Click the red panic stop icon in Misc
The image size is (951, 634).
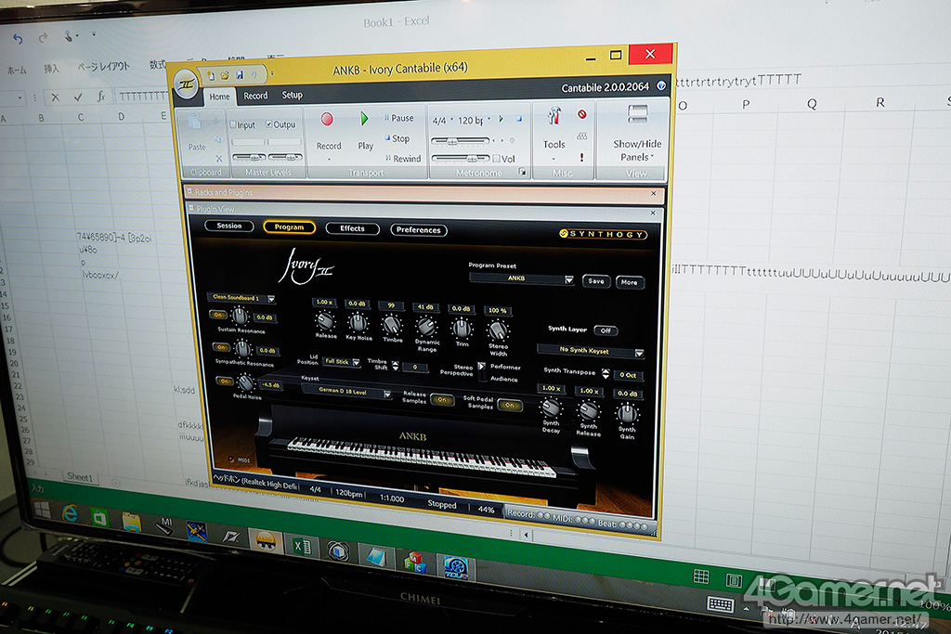581,114
